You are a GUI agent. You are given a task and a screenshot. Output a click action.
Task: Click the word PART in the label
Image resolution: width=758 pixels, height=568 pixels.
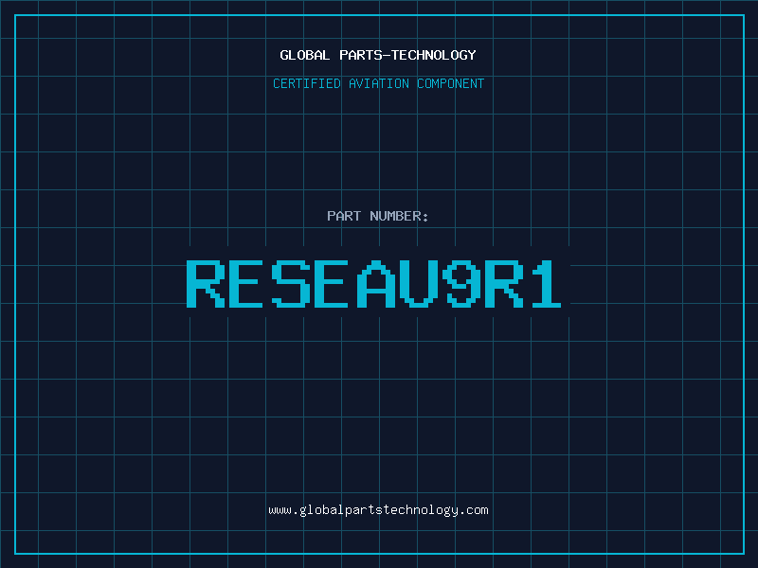[x=345, y=216]
